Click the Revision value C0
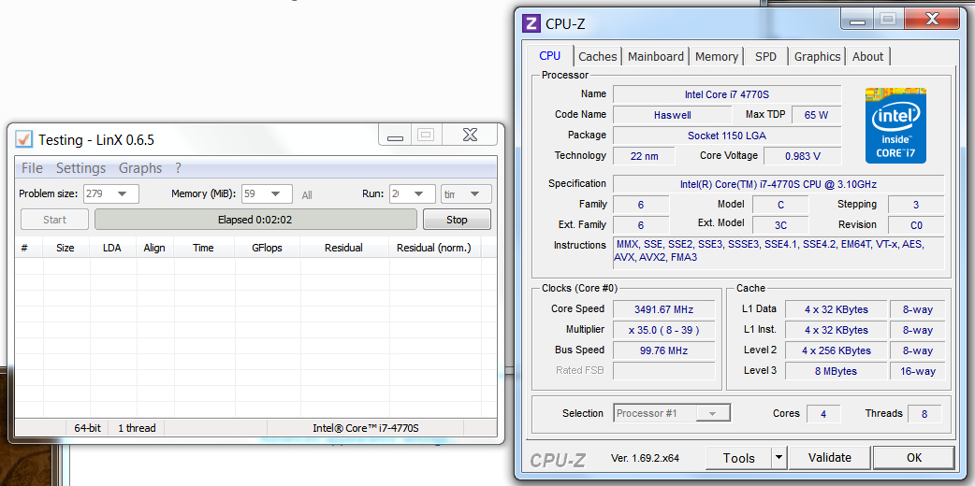975x486 pixels. point(916,225)
